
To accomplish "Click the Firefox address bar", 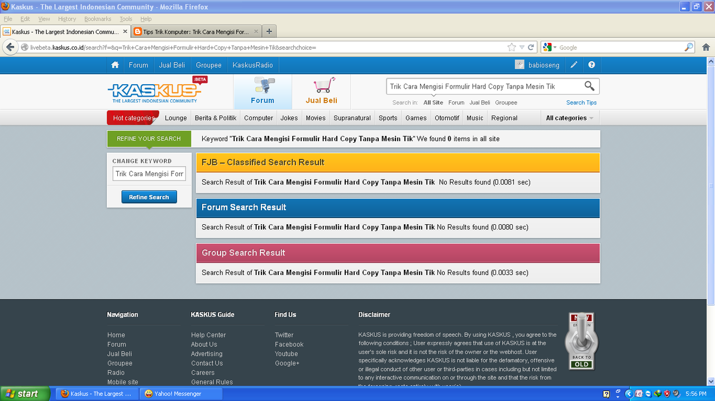I will click(x=268, y=47).
